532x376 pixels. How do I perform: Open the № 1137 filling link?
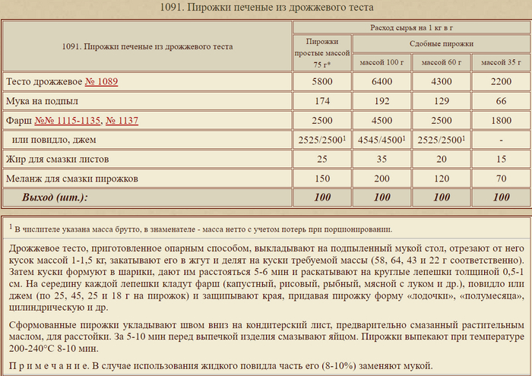click(x=122, y=121)
